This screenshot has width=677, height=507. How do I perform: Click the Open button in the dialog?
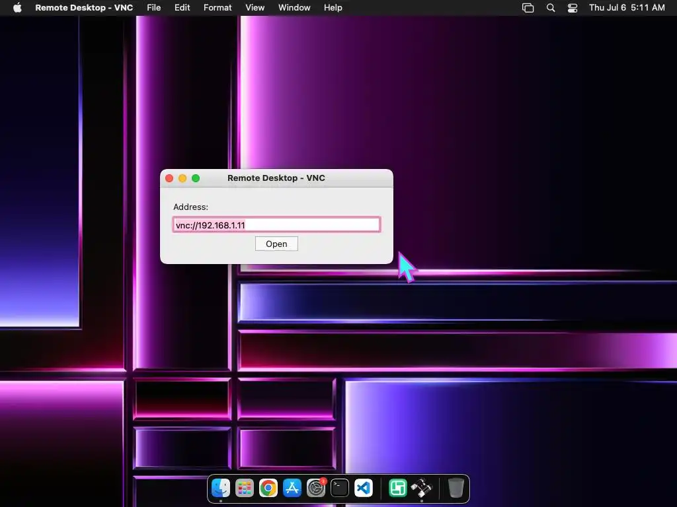click(x=276, y=244)
